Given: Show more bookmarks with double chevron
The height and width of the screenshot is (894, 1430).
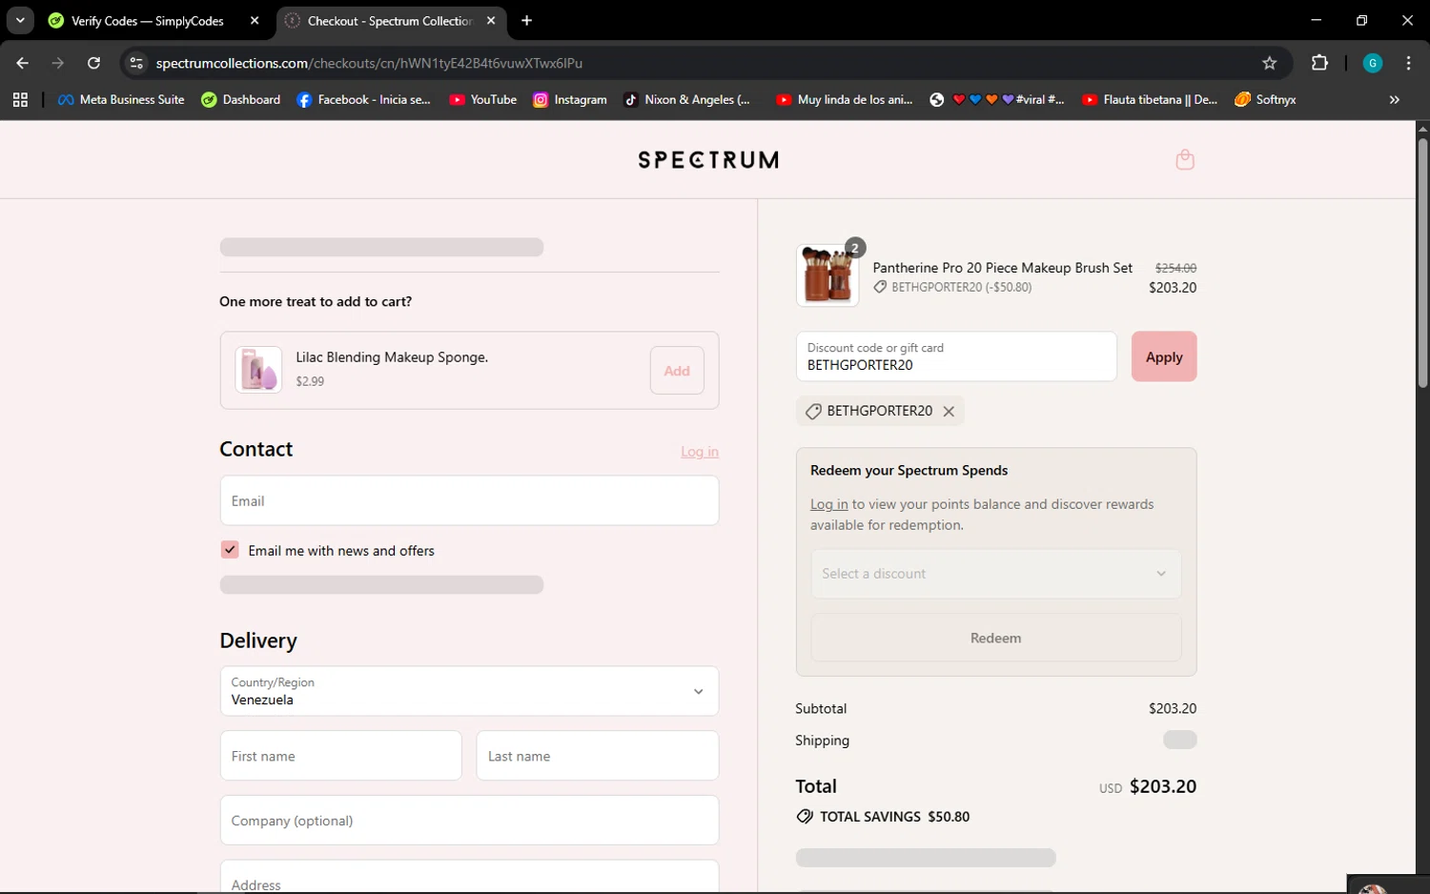Looking at the screenshot, I should click(x=1394, y=99).
